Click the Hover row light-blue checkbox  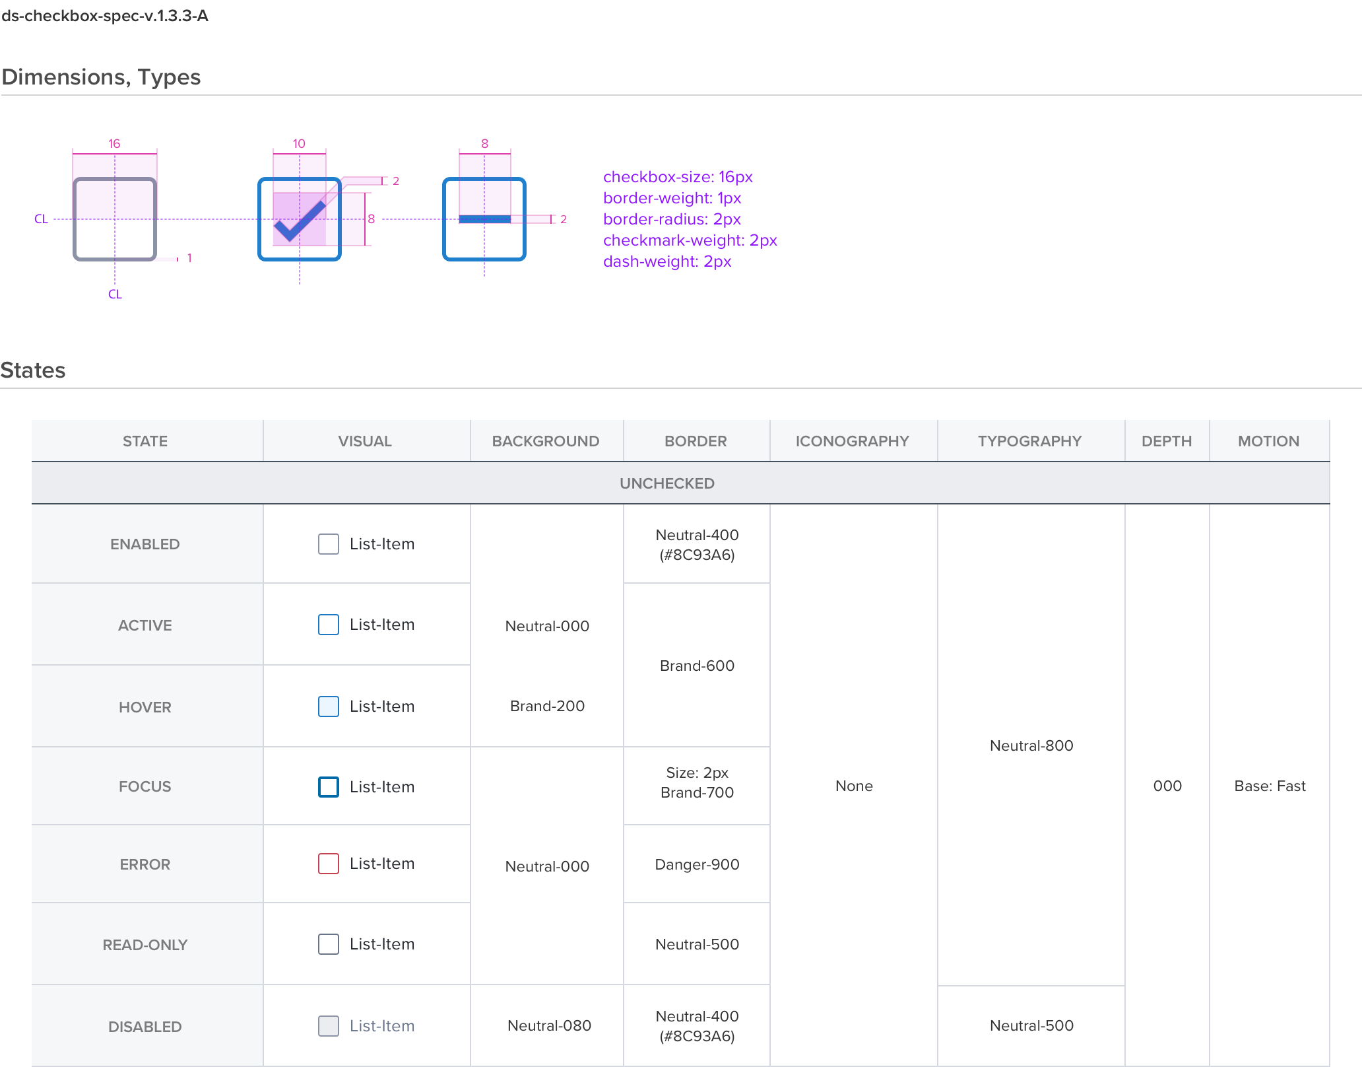tap(328, 706)
